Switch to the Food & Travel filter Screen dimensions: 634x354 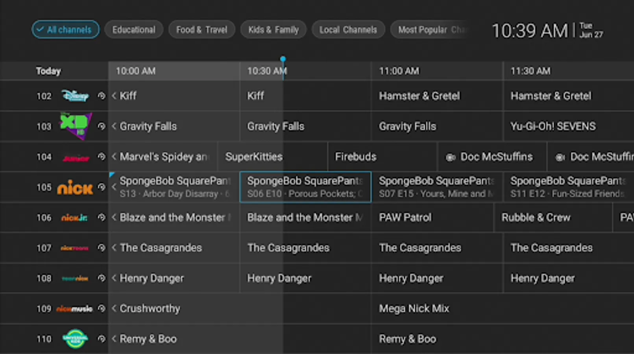(x=202, y=29)
